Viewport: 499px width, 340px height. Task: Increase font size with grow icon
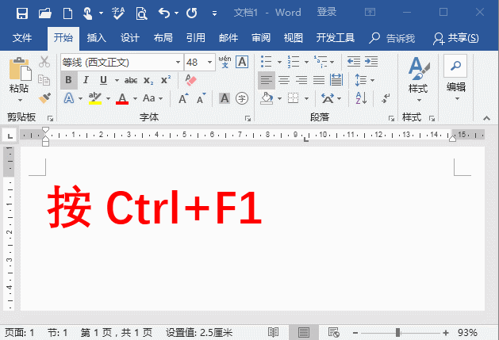(x=183, y=98)
